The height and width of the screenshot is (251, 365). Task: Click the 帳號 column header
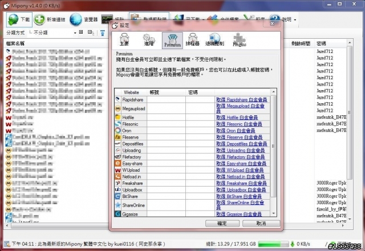point(166,92)
